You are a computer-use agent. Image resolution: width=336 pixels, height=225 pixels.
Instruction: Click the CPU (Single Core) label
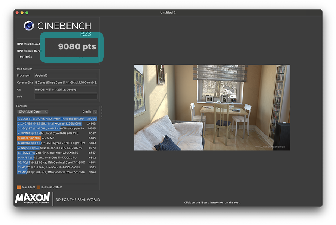coord(29,51)
